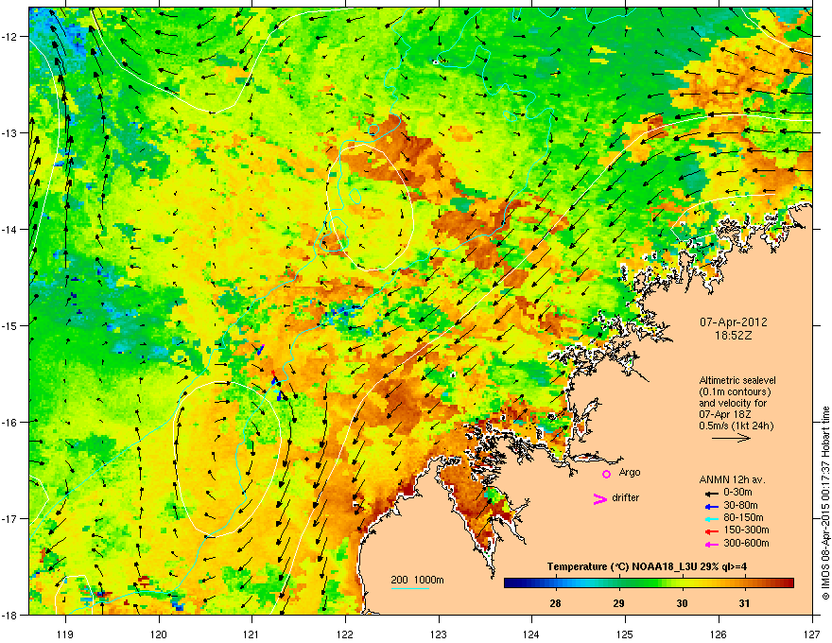Click longitude axis label '126'
This screenshot has height=643, width=832.
coord(719,634)
